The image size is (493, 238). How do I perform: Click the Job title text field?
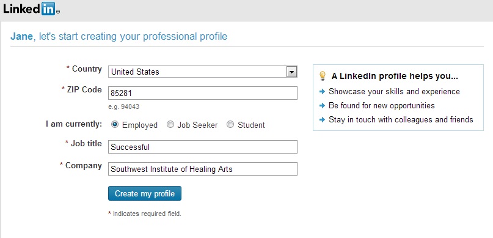(x=202, y=147)
